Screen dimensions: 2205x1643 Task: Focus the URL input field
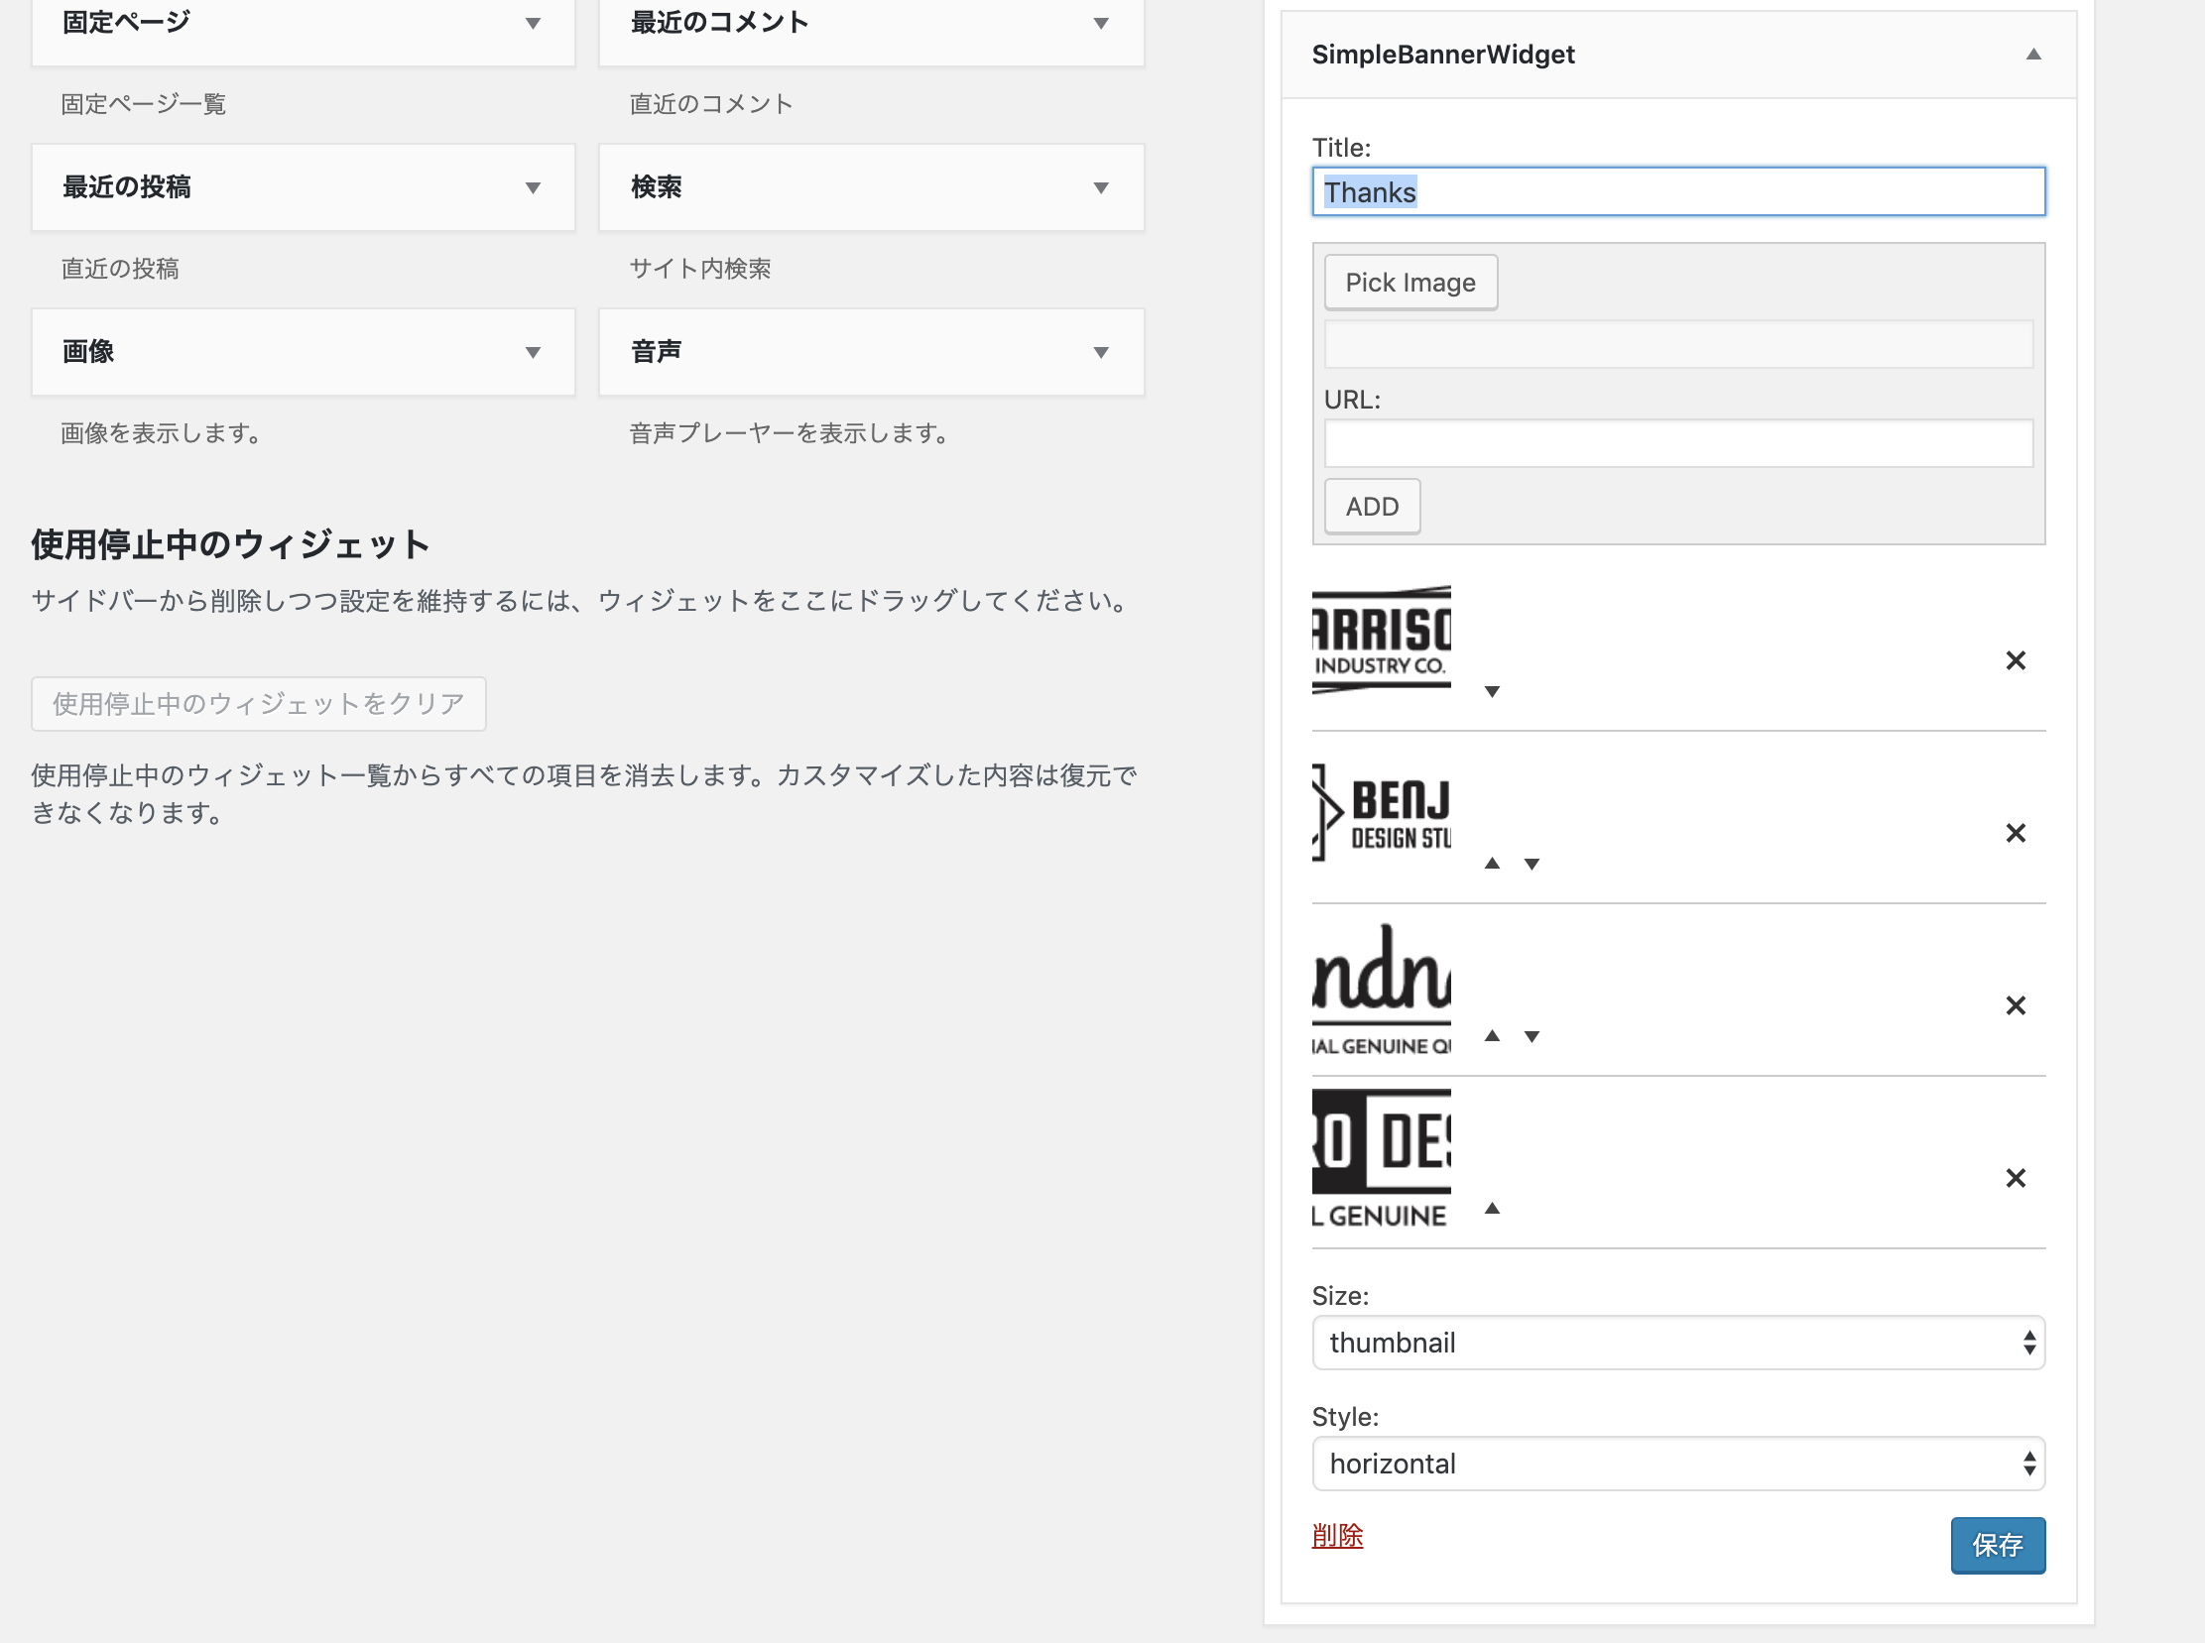[1677, 443]
